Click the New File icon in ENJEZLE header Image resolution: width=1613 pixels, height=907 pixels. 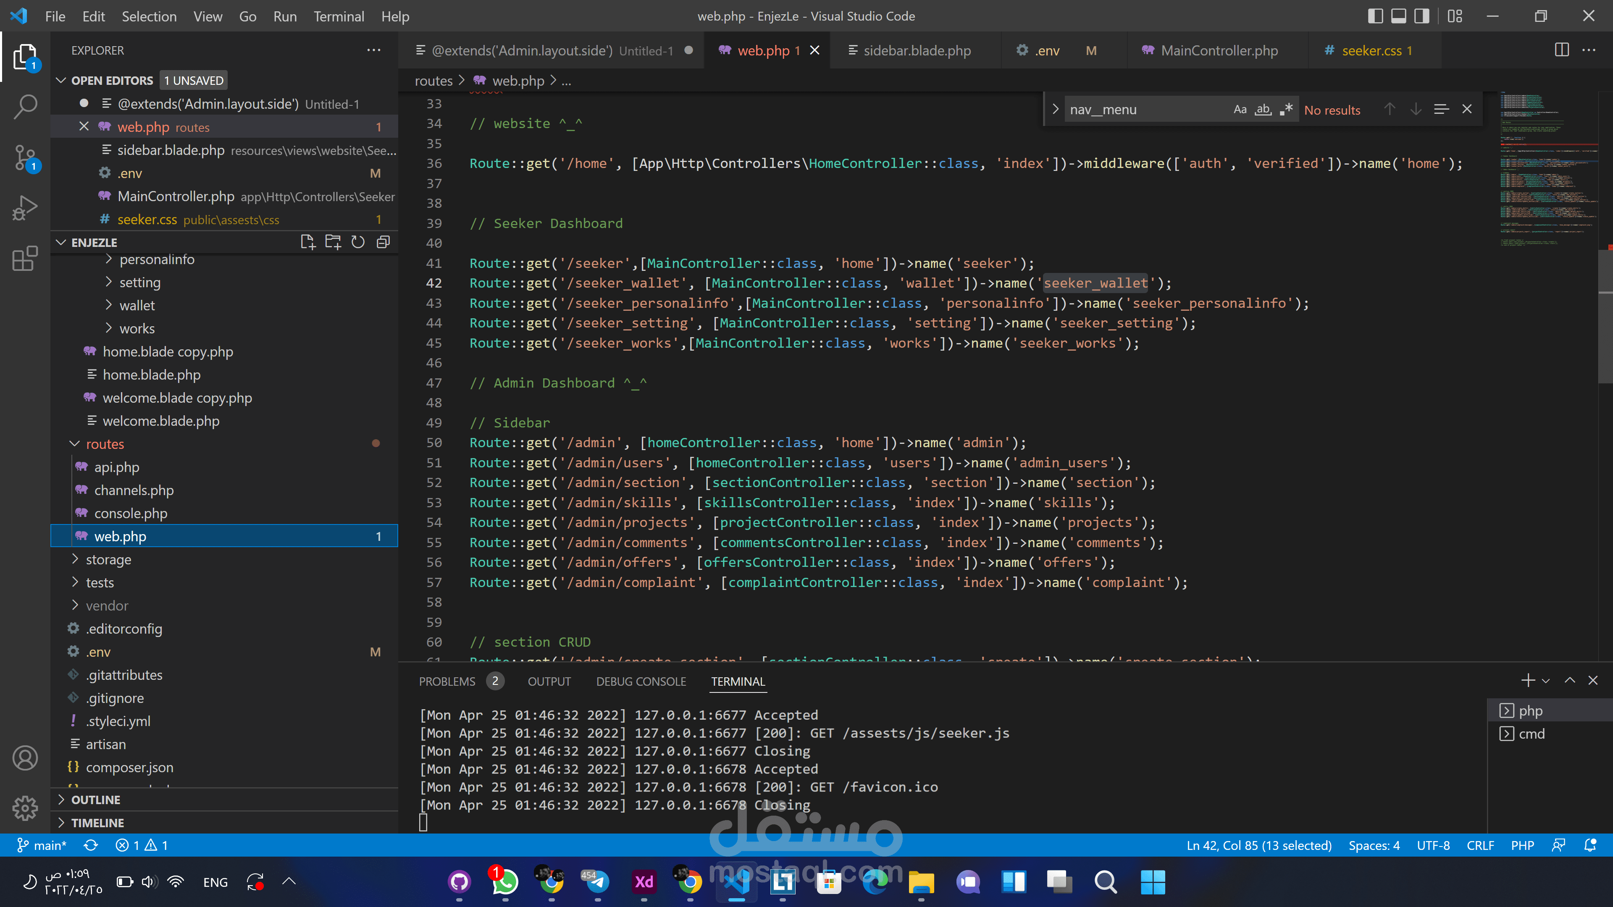[x=307, y=242]
